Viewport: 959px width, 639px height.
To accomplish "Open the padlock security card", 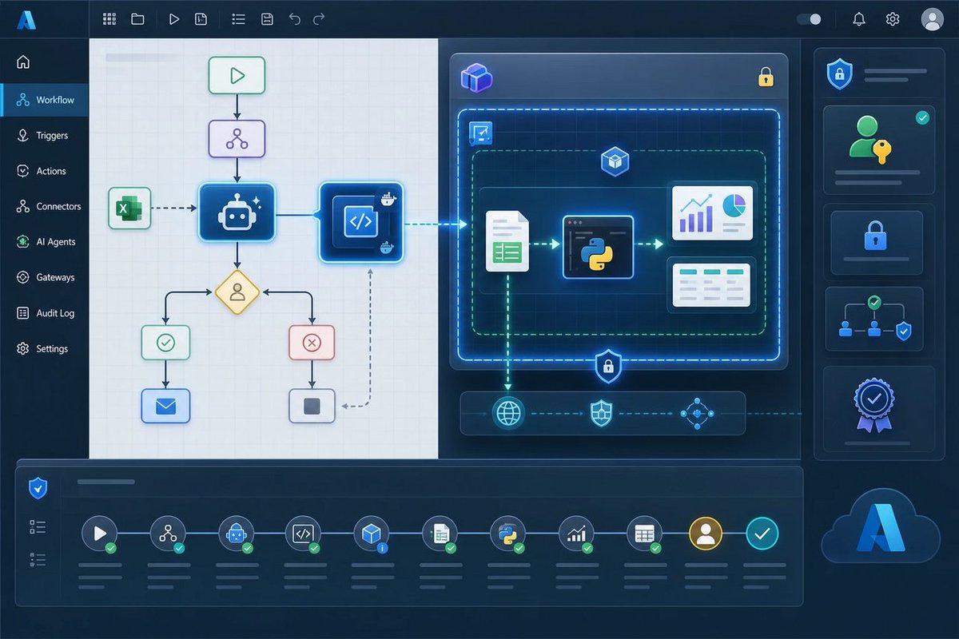I will coord(877,242).
